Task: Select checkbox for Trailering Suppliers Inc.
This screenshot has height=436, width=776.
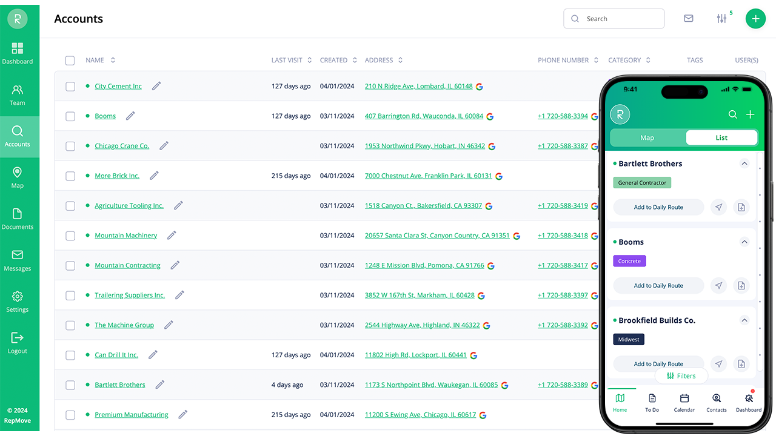Action: 70,296
